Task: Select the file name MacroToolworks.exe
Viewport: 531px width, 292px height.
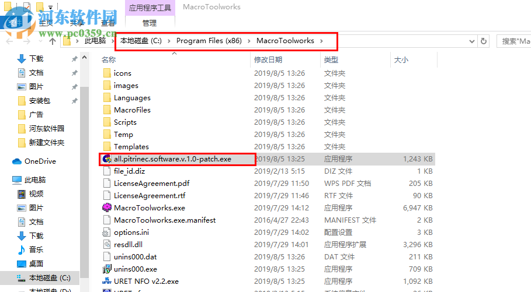Action: 150,208
